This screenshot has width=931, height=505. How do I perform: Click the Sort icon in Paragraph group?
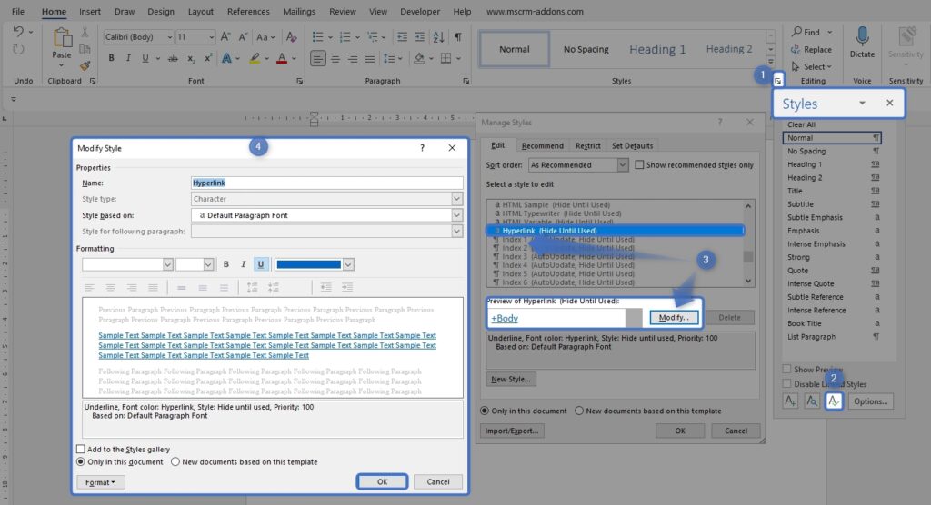pyautogui.click(x=439, y=37)
